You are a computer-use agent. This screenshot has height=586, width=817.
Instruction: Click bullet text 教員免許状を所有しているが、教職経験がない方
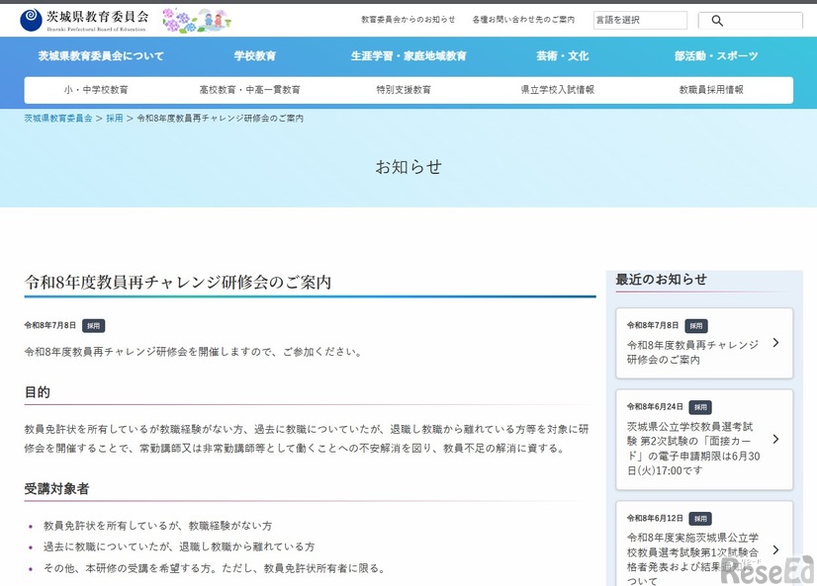click(158, 526)
